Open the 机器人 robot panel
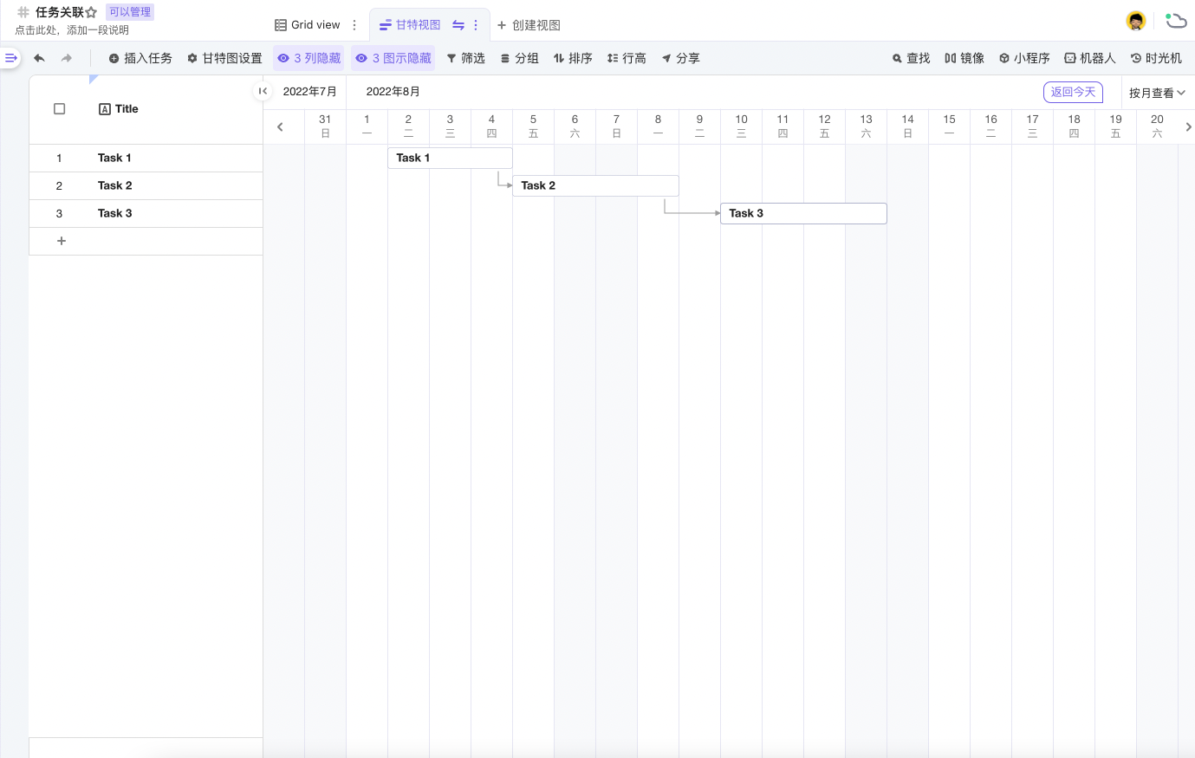 coord(1089,58)
